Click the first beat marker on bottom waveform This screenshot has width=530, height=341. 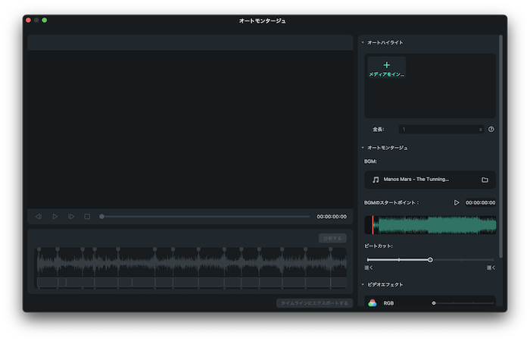pos(39,249)
